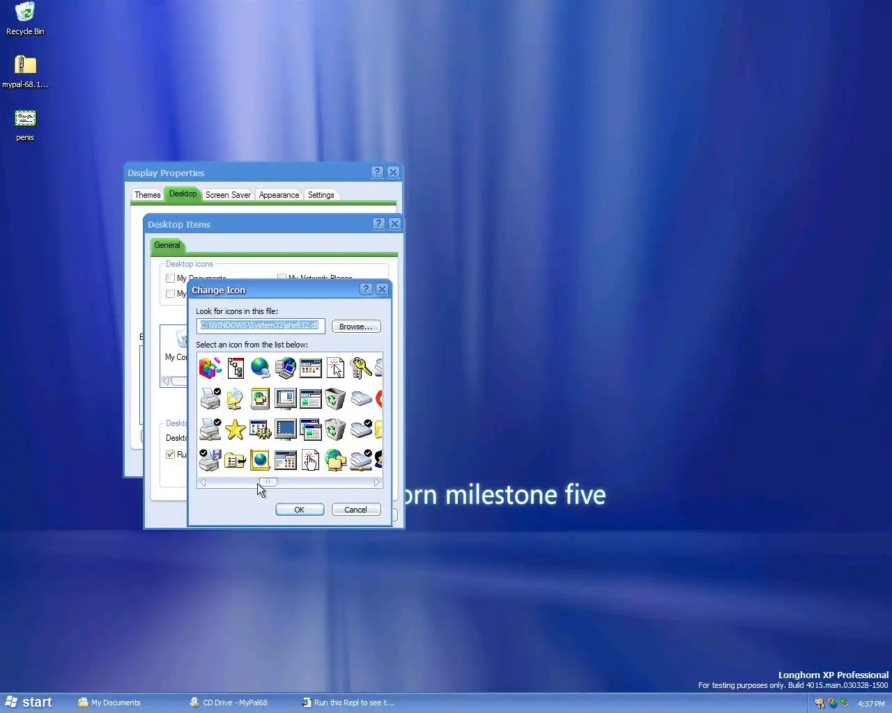Click the Windows Update tray icon
The image size is (892, 713).
(832, 703)
